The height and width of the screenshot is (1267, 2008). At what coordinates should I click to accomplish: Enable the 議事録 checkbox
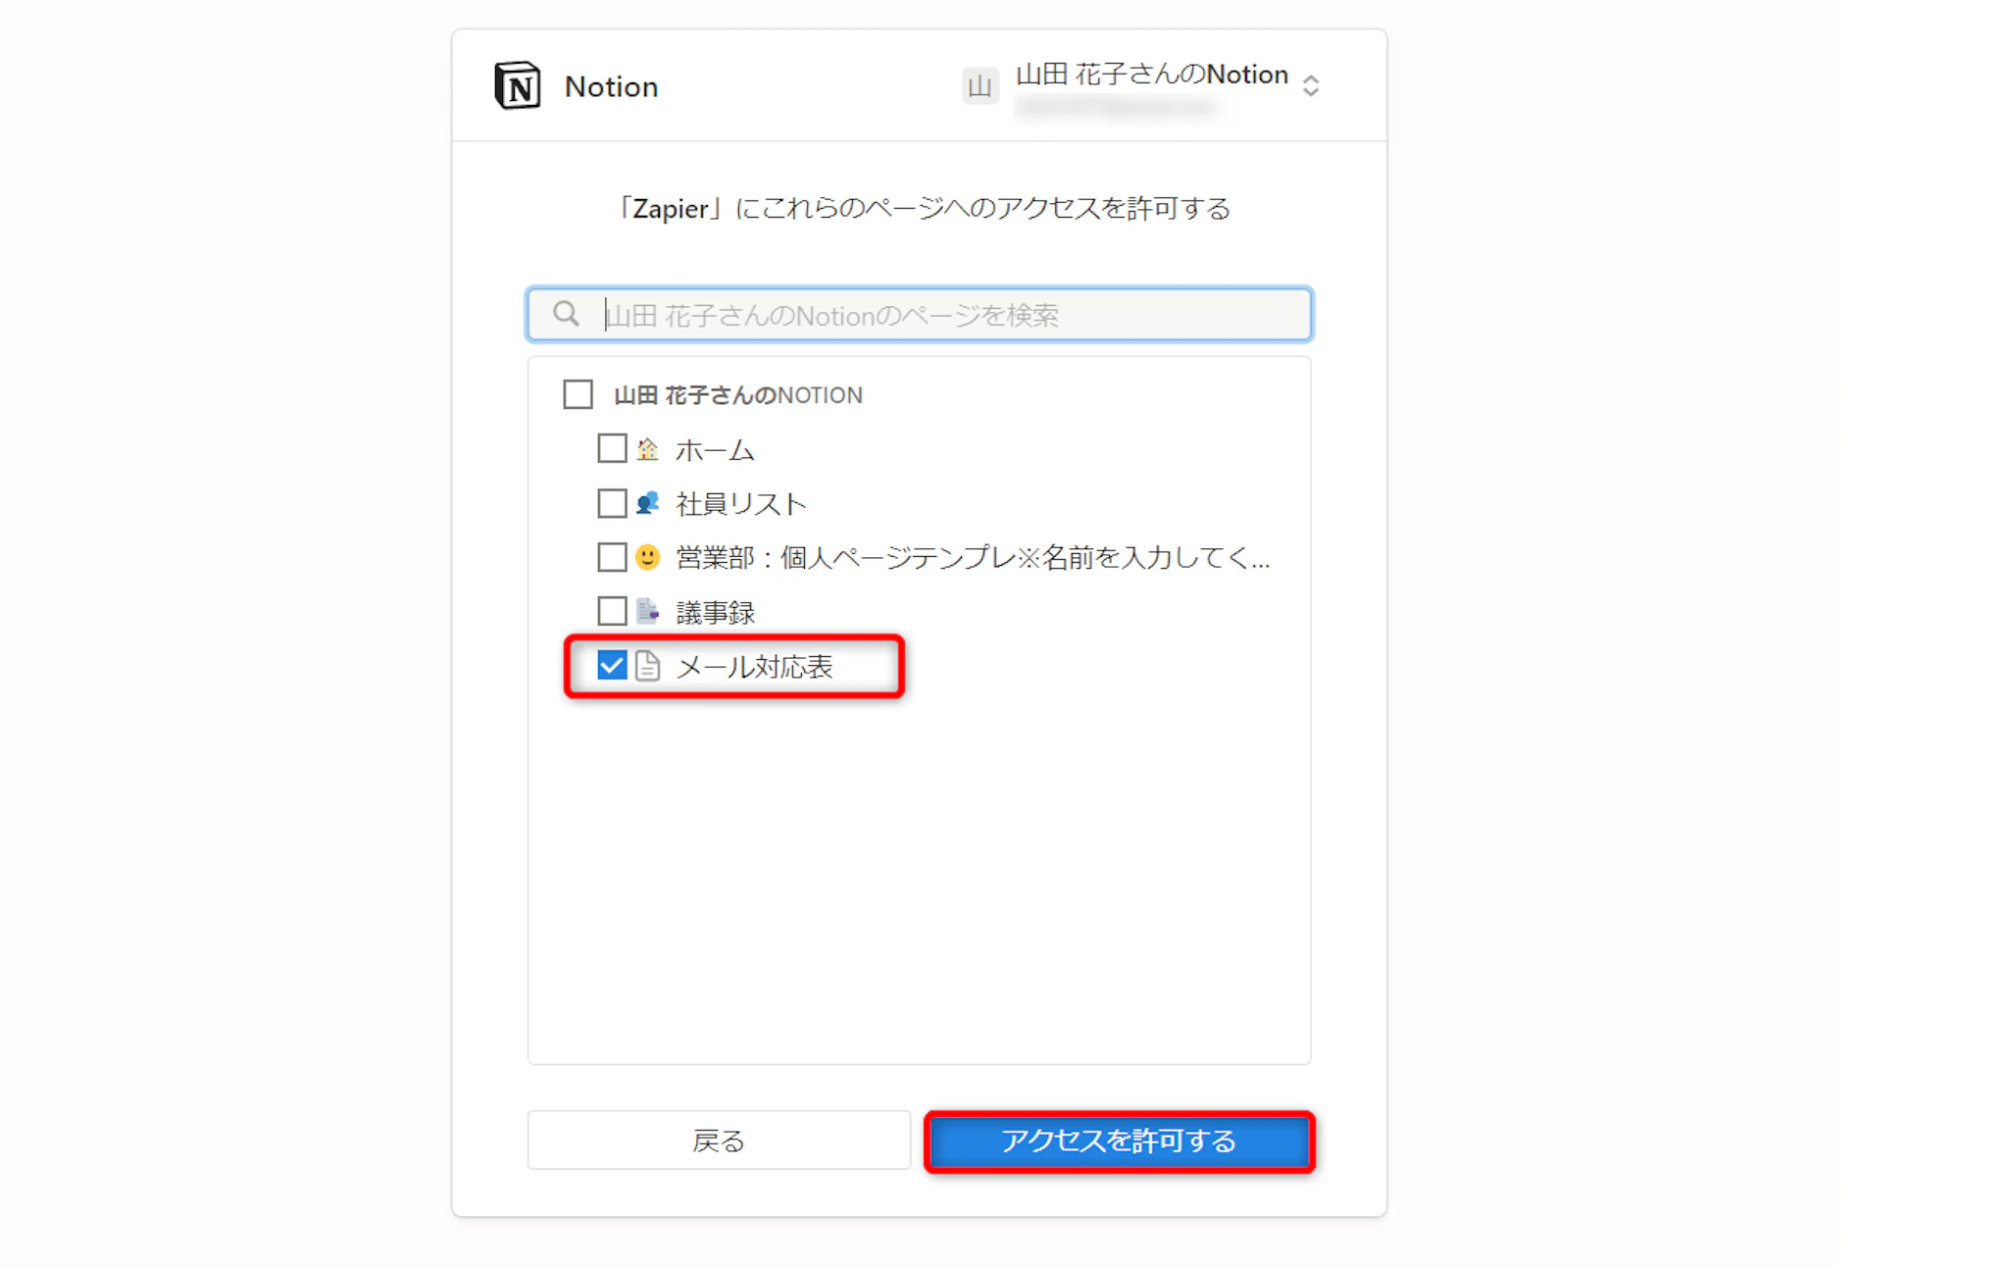point(612,611)
